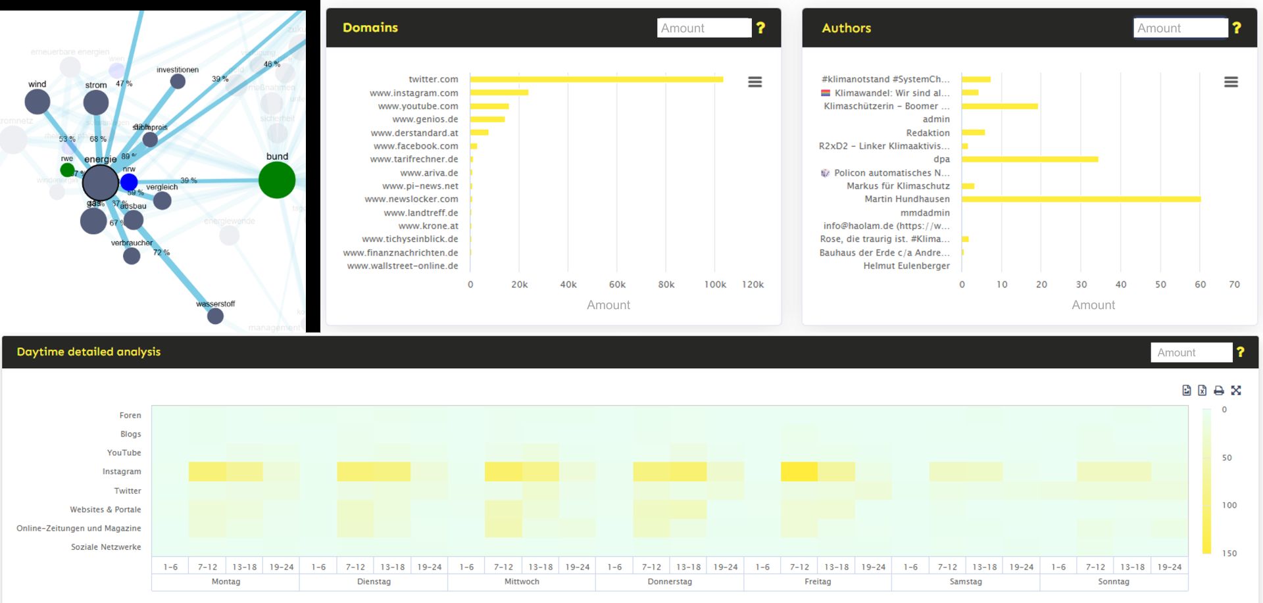Open the Amount dropdown in Domains panel
This screenshot has height=603, width=1263.
click(x=704, y=28)
